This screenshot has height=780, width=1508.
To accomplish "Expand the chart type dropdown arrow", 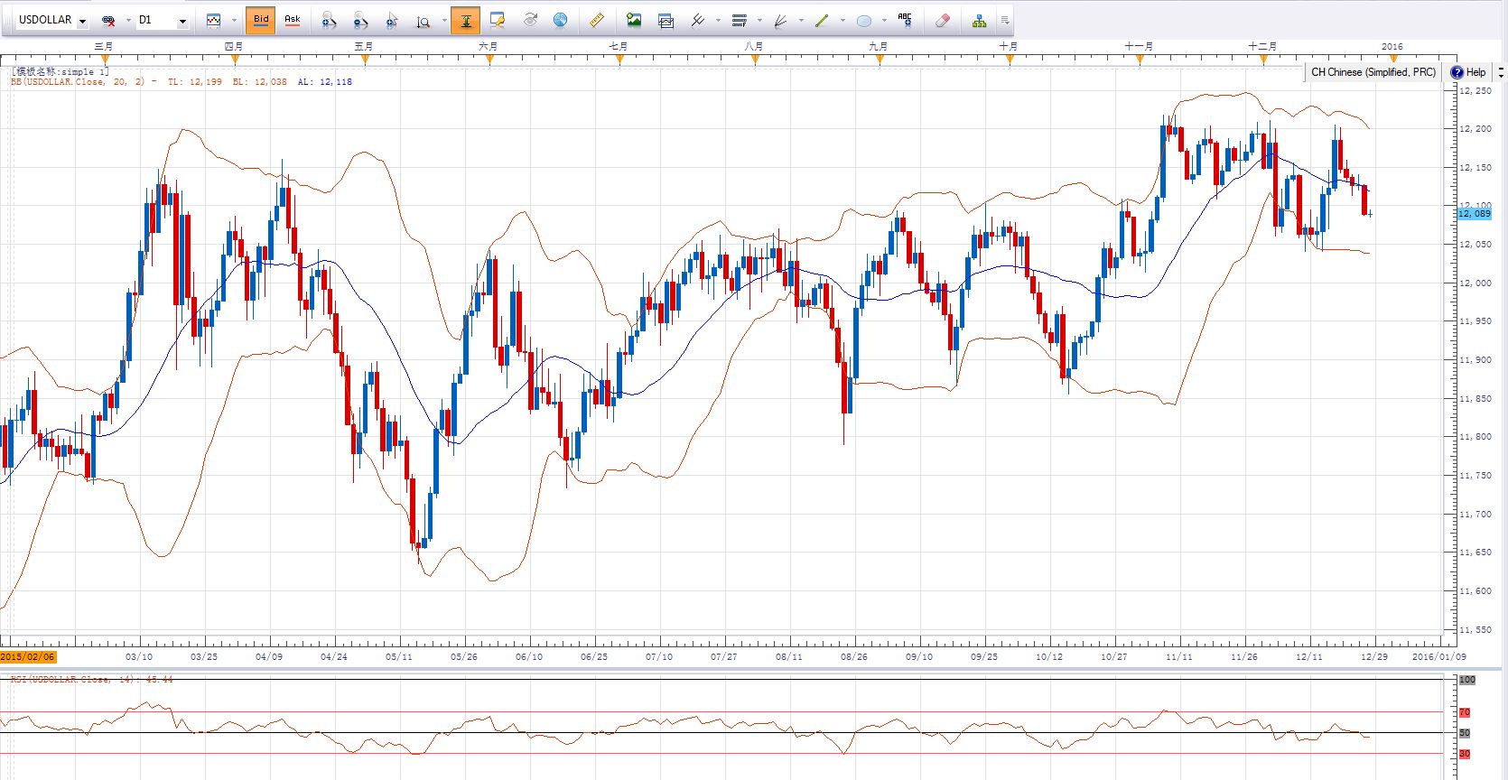I will tap(235, 20).
